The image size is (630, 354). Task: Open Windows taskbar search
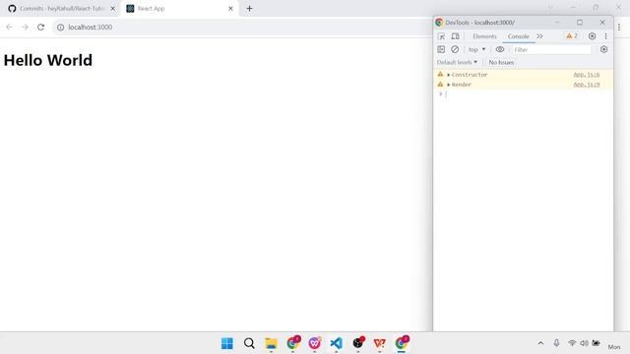pyautogui.click(x=249, y=343)
